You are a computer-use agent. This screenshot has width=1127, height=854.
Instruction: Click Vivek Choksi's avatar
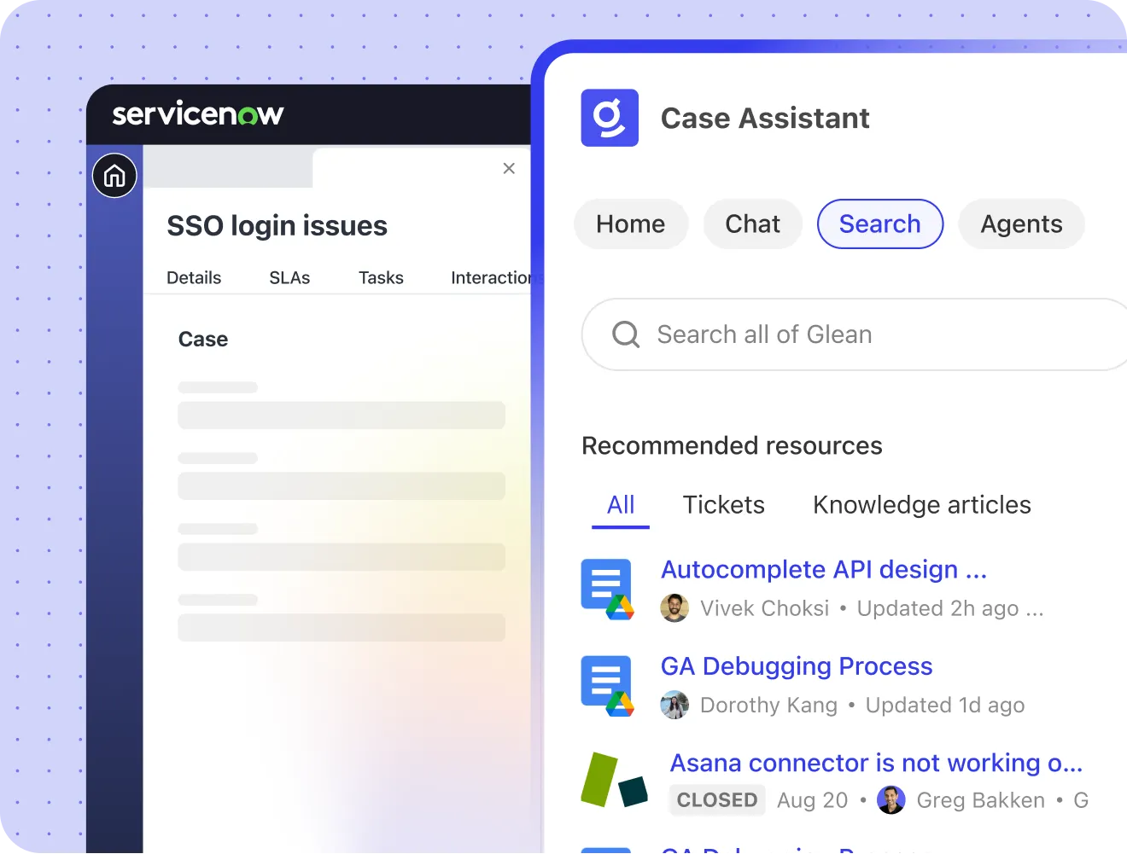[674, 608]
